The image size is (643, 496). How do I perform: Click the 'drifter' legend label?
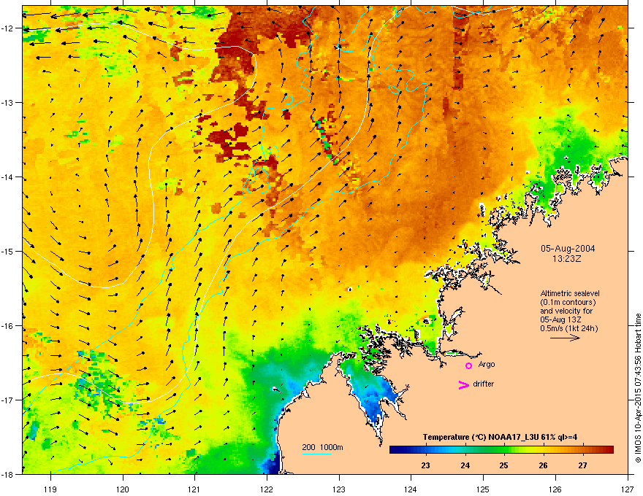pyautogui.click(x=484, y=384)
